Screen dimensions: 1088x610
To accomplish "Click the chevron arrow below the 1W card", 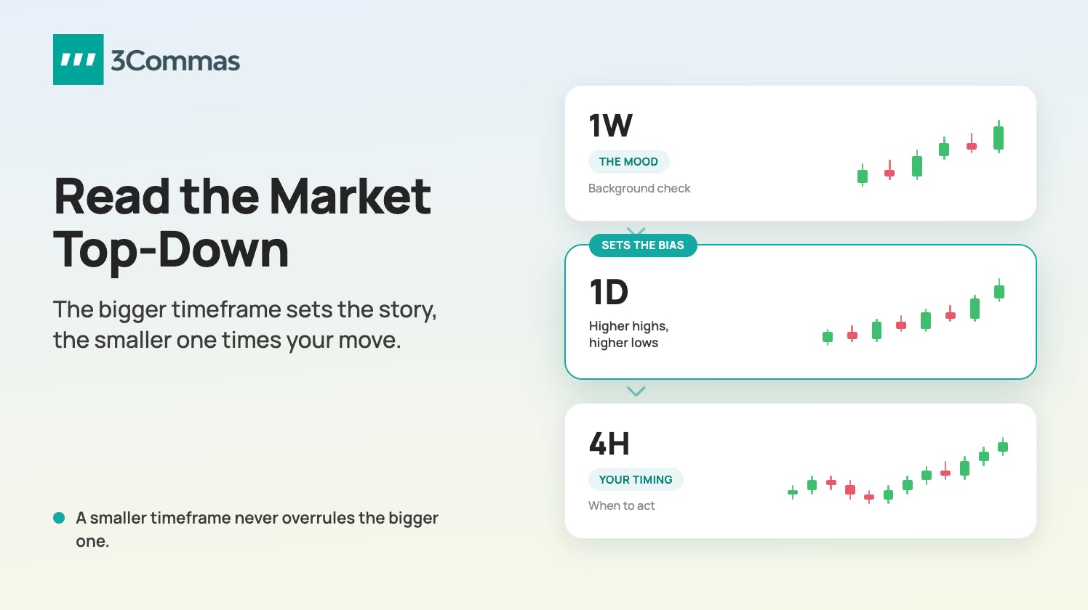I will [636, 231].
